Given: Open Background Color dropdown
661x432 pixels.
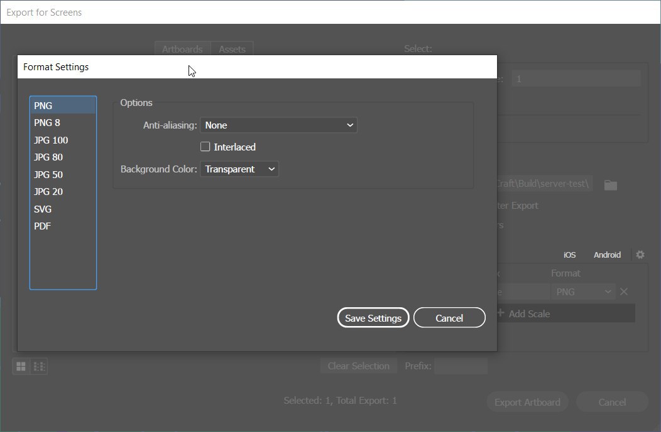Looking at the screenshot, I should pyautogui.click(x=239, y=169).
